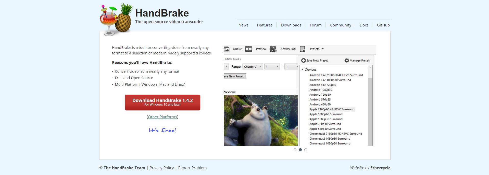Click "Convert video from nearly any format" bullet
Image resolution: width=489 pixels, height=175 pixels.
pos(147,71)
